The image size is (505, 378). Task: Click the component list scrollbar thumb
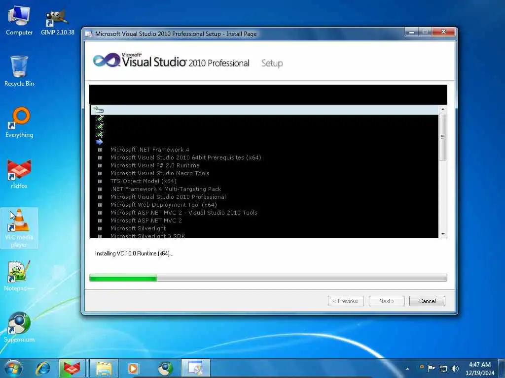pos(442,137)
